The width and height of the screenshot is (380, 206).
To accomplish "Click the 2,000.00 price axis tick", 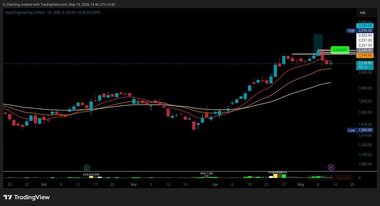I will point(365,72).
